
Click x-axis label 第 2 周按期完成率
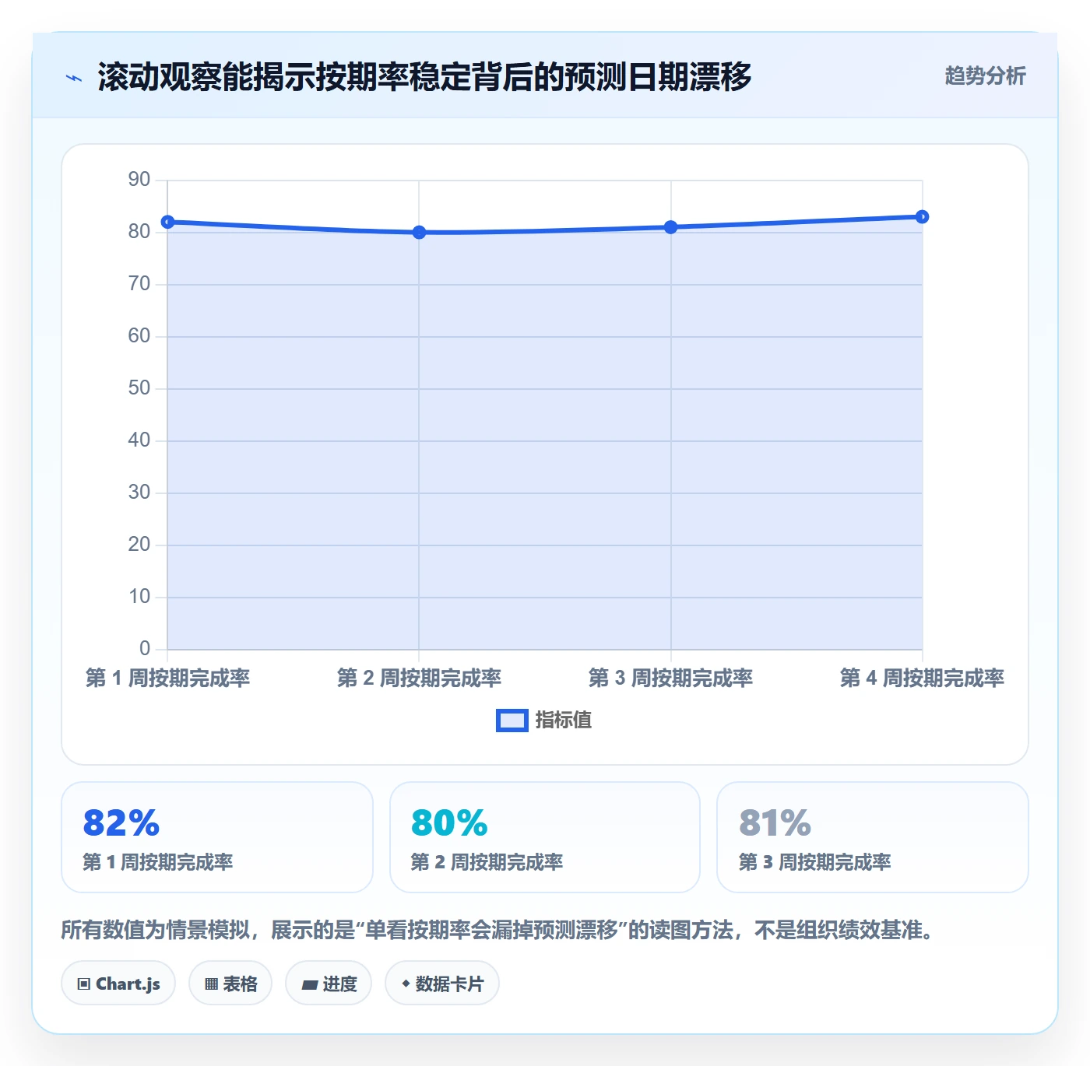[419, 679]
